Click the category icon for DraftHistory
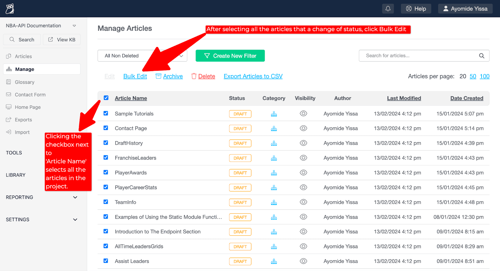Viewport: 500px width, 271px height. click(x=274, y=143)
